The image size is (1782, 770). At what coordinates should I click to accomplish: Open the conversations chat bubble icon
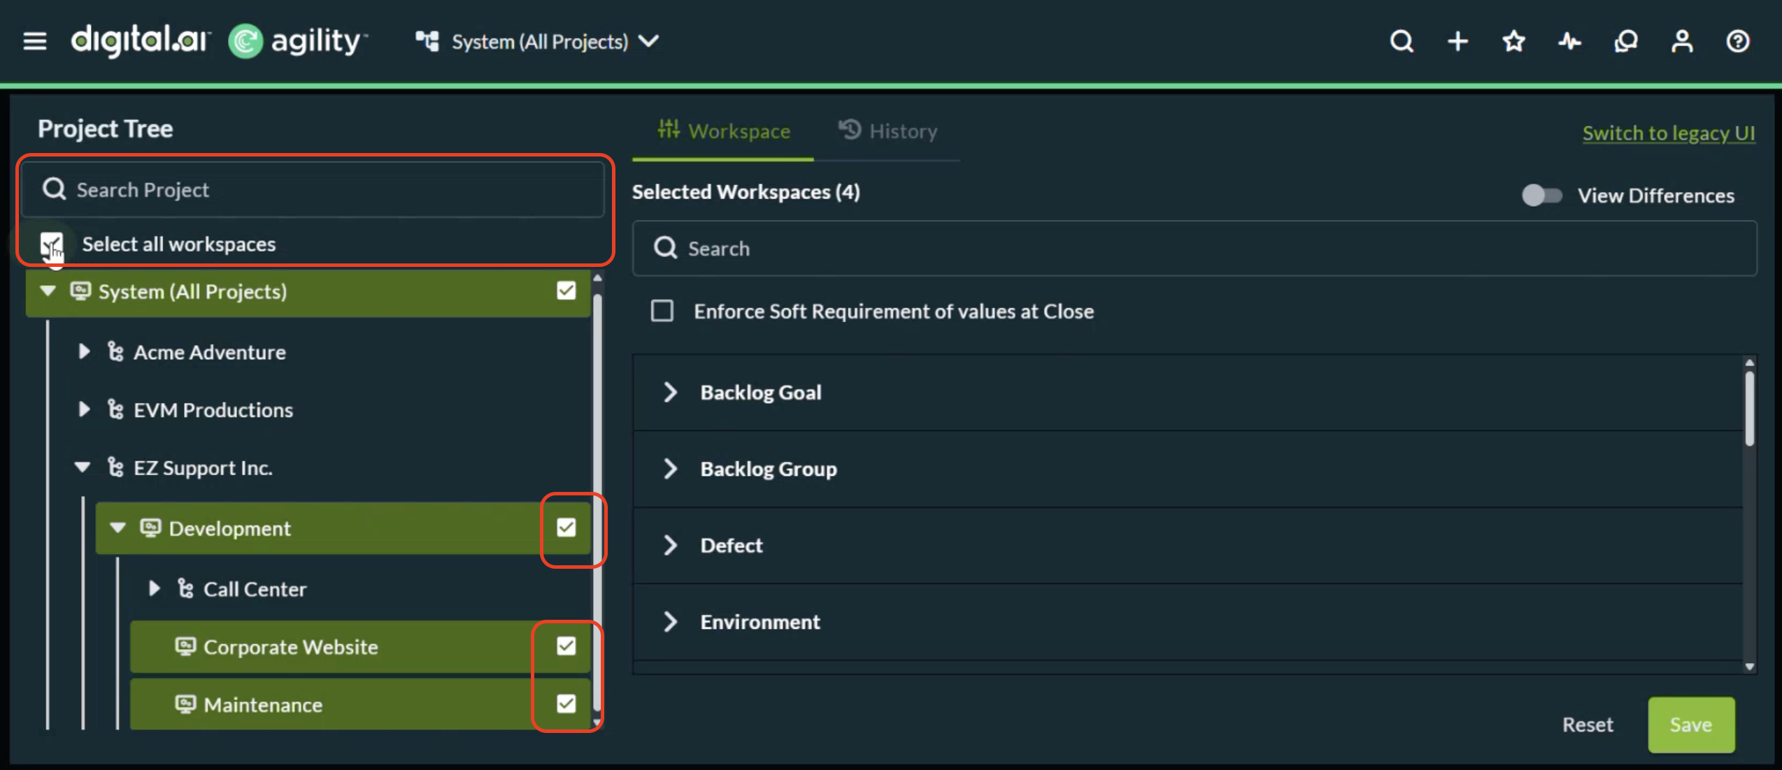point(1625,41)
